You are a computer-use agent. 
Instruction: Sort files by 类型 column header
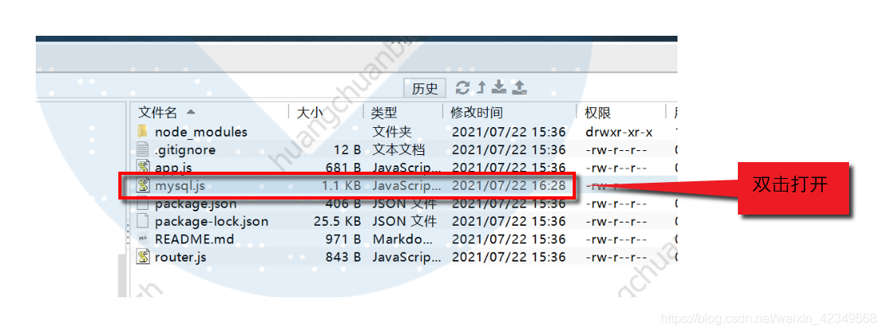[x=384, y=113]
